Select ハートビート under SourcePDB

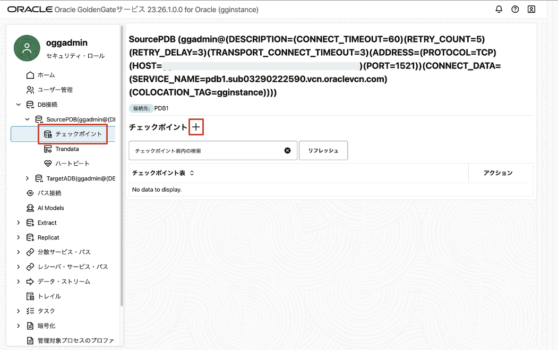click(x=72, y=164)
